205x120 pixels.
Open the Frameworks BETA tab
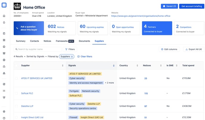coord(65,41)
